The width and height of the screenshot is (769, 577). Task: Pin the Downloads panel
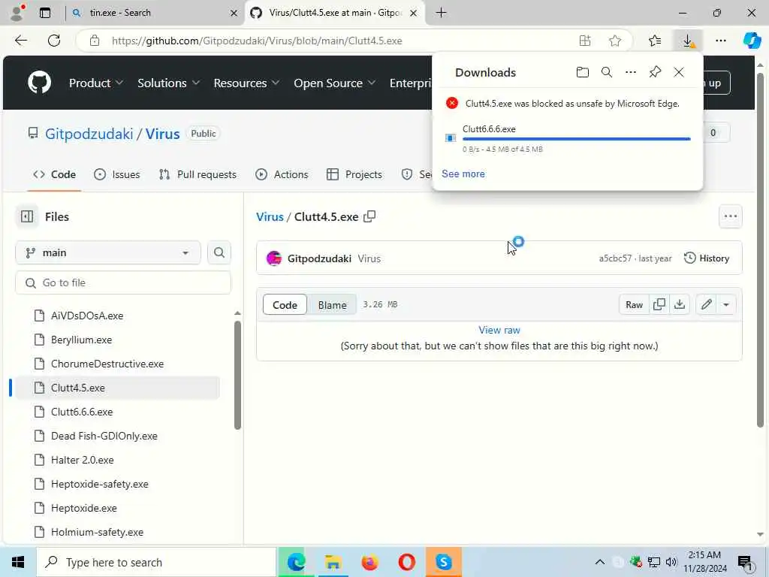click(655, 72)
